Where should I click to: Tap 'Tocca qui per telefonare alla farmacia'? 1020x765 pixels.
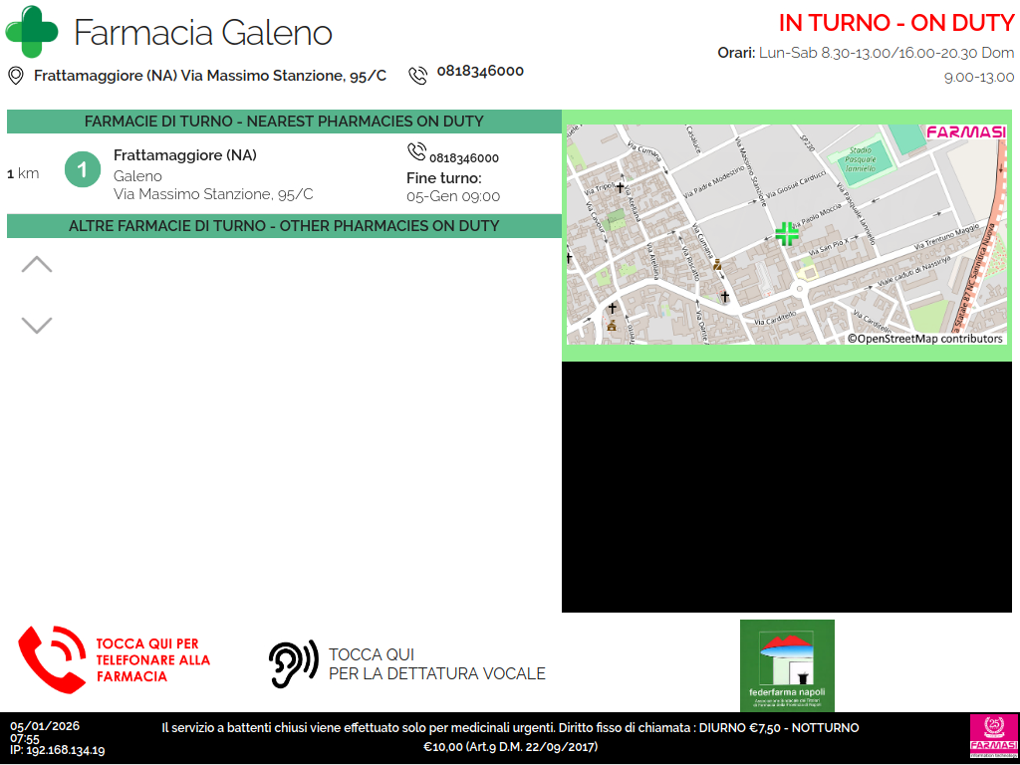pyautogui.click(x=152, y=660)
